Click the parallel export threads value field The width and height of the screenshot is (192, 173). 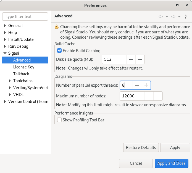pos(126,85)
